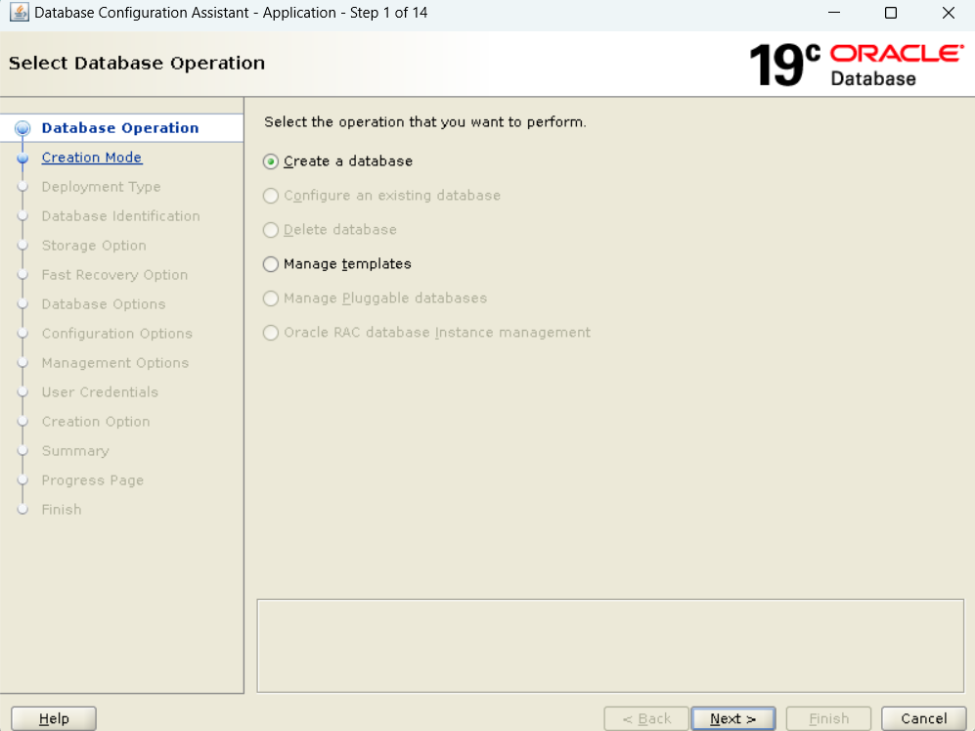
Task: Close the Database Configuration Assistant window
Action: [948, 13]
